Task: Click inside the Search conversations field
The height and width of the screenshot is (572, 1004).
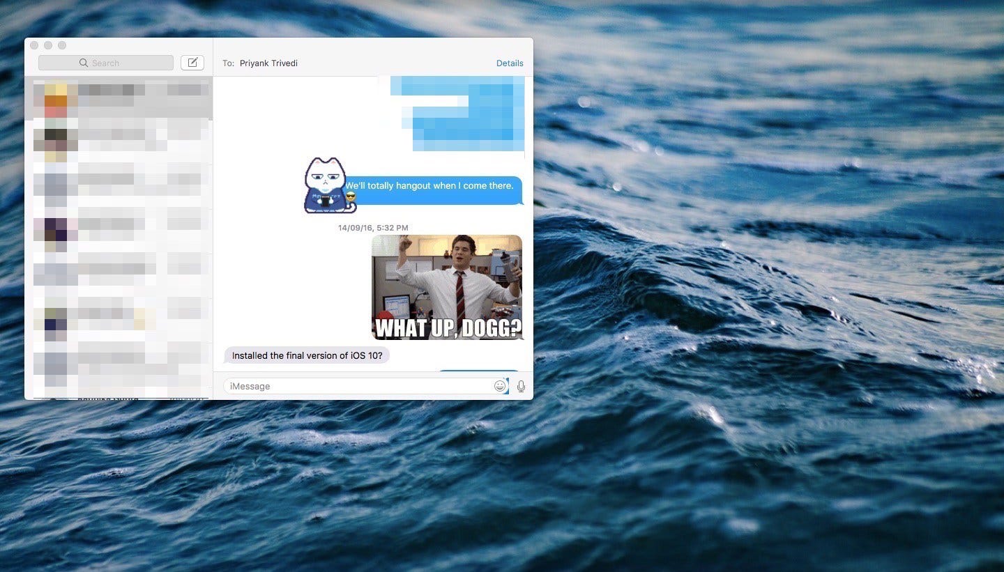Action: point(112,63)
